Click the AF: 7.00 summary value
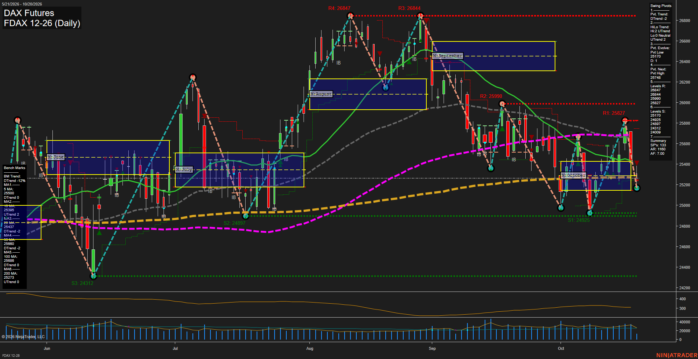The height and width of the screenshot is (359, 698). point(657,154)
